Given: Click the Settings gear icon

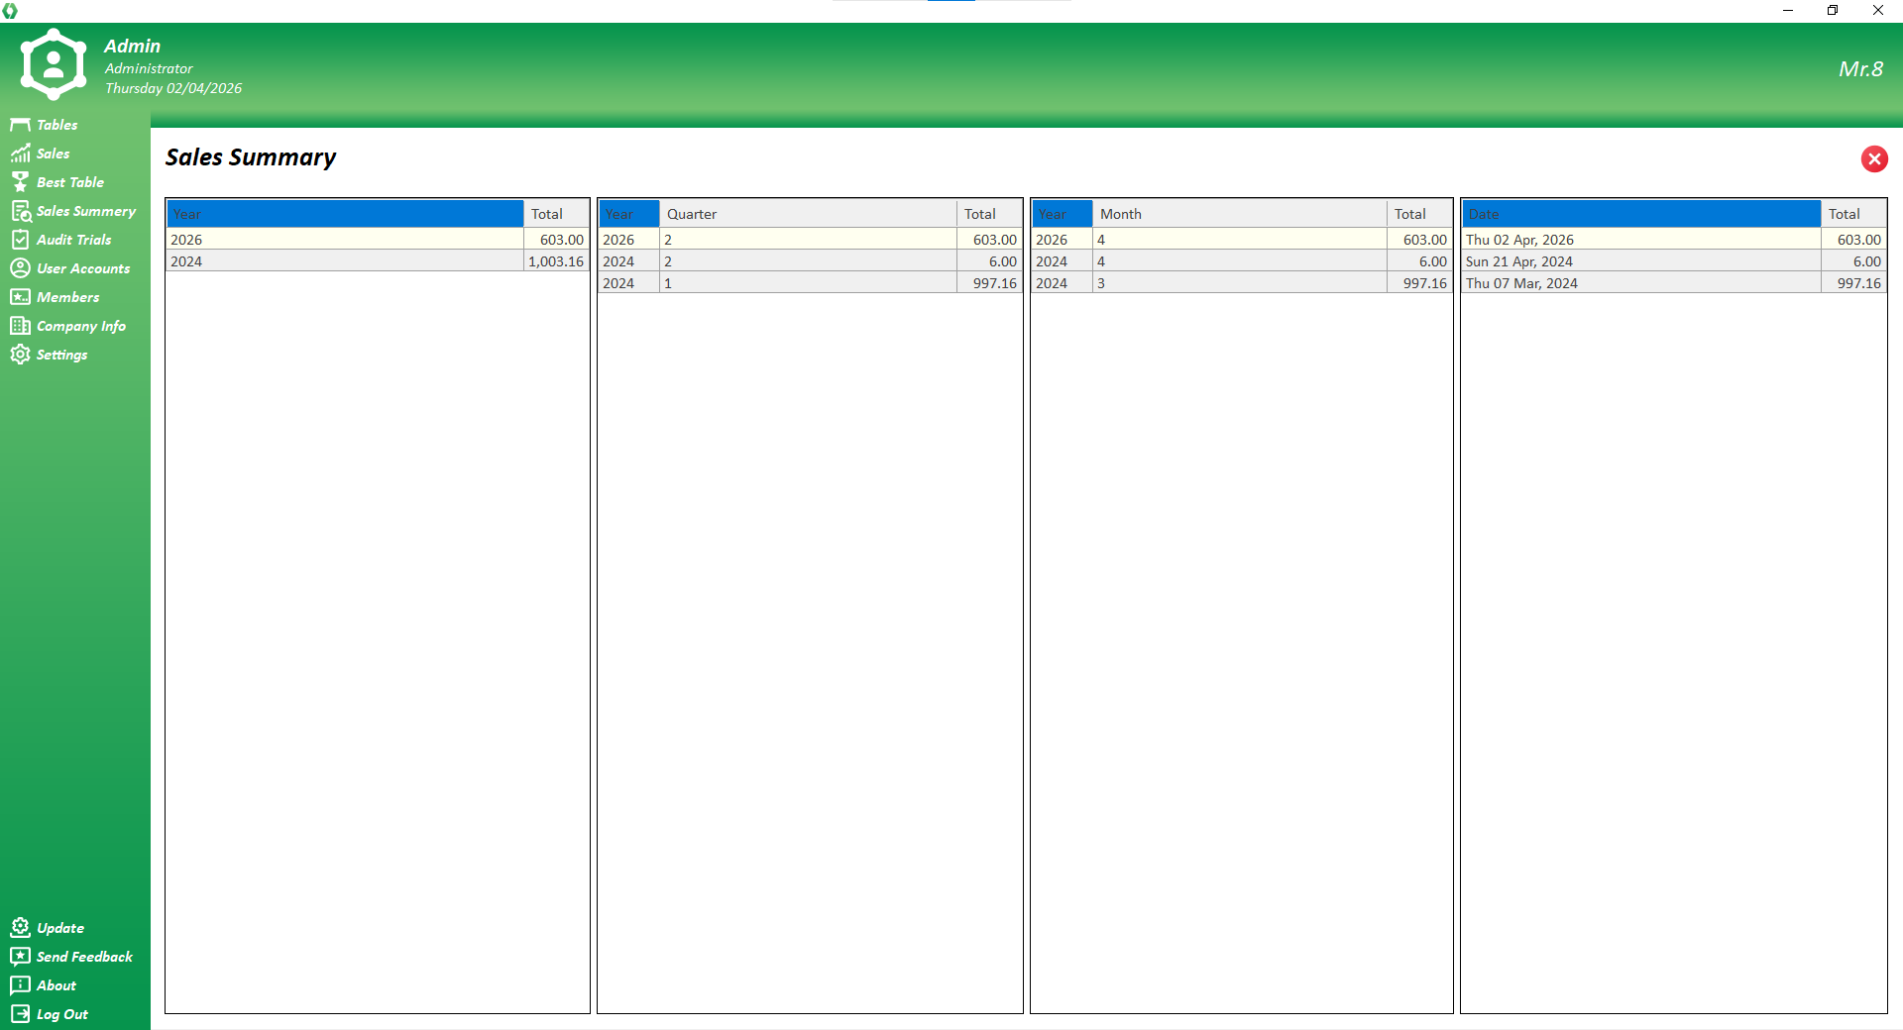Looking at the screenshot, I should 20,355.
